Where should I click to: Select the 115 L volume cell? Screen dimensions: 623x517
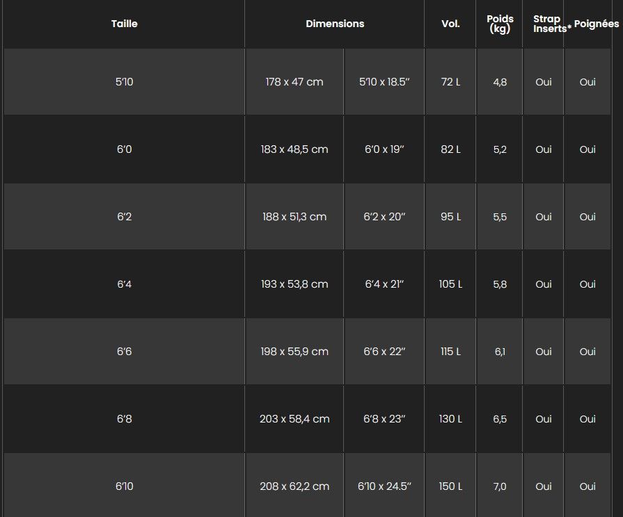(450, 352)
